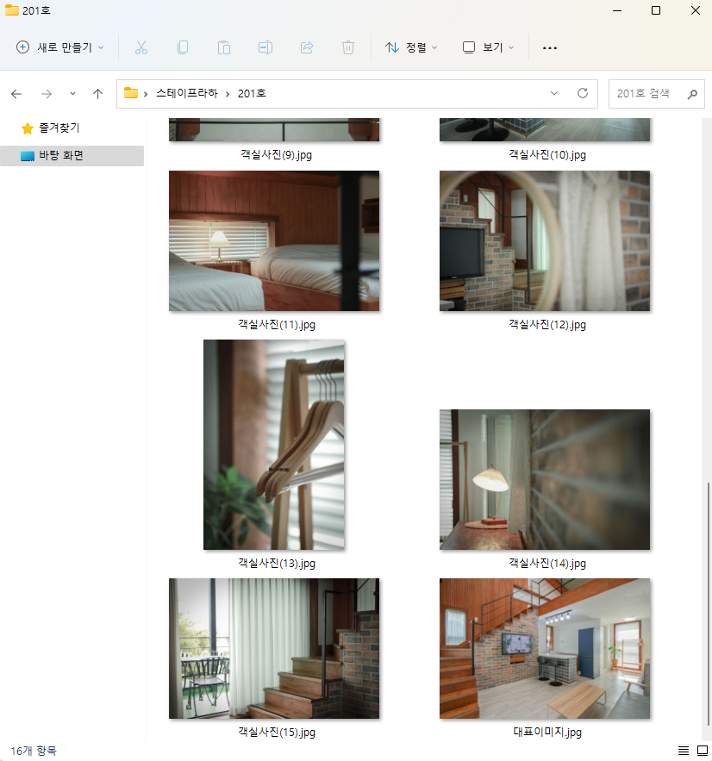This screenshot has height=761, width=712.
Task: Open the See more three-dots menu
Action: tap(549, 47)
